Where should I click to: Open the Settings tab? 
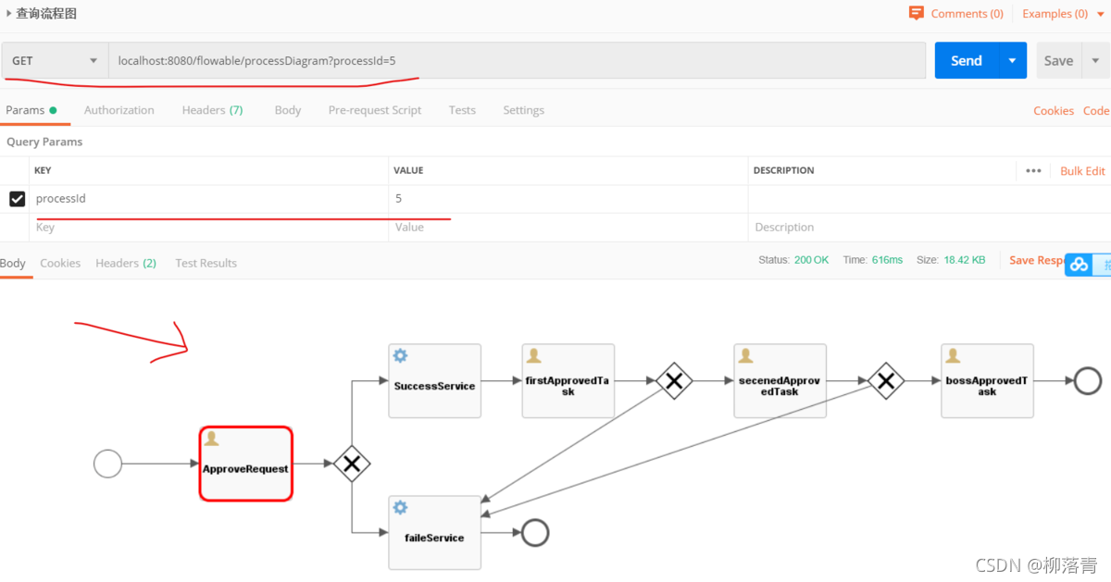click(x=523, y=110)
